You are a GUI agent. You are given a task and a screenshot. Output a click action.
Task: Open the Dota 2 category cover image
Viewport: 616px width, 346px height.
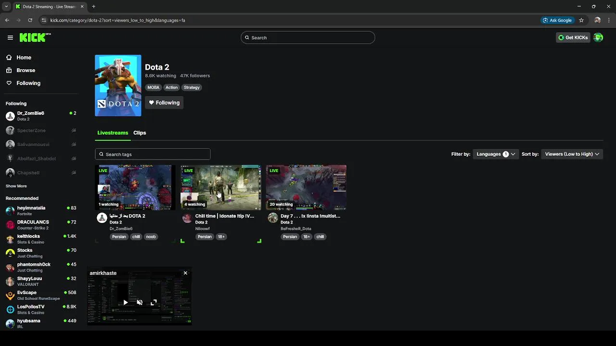[x=118, y=86]
